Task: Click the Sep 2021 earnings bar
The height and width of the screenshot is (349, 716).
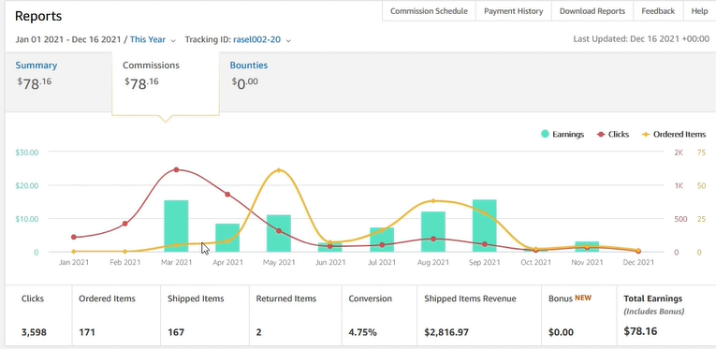Action: (x=485, y=225)
